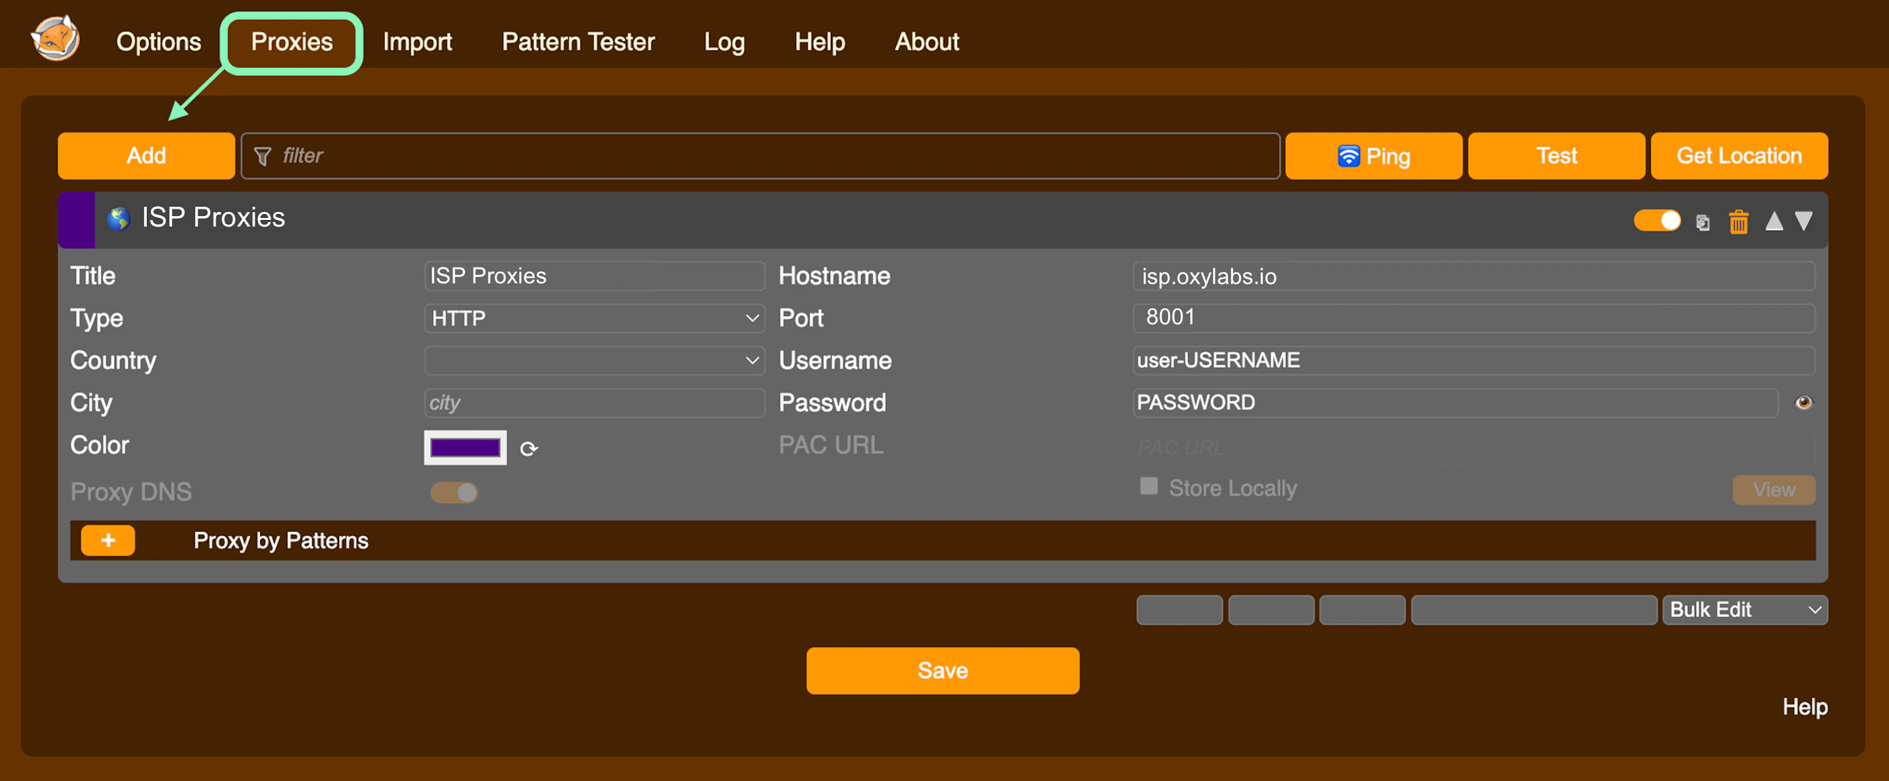Viewport: 1889px width, 781px height.
Task: Open the Country dropdown
Action: [594, 360]
